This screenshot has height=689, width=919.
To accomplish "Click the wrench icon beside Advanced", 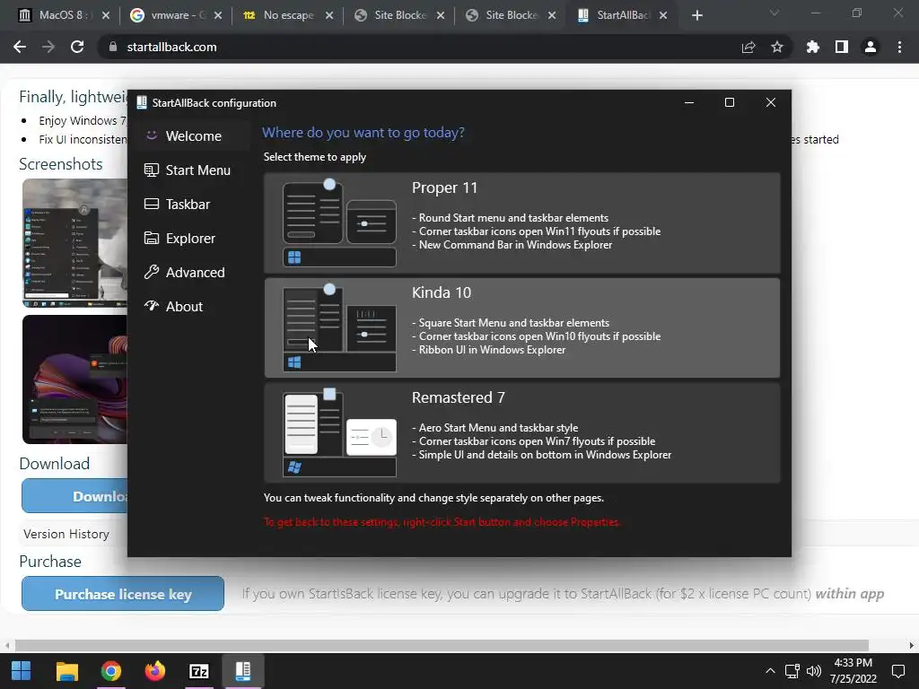I will (151, 272).
